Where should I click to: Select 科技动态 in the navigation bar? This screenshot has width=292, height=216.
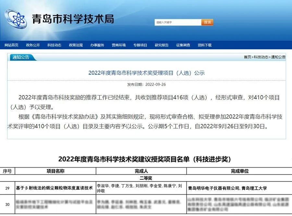(54, 45)
